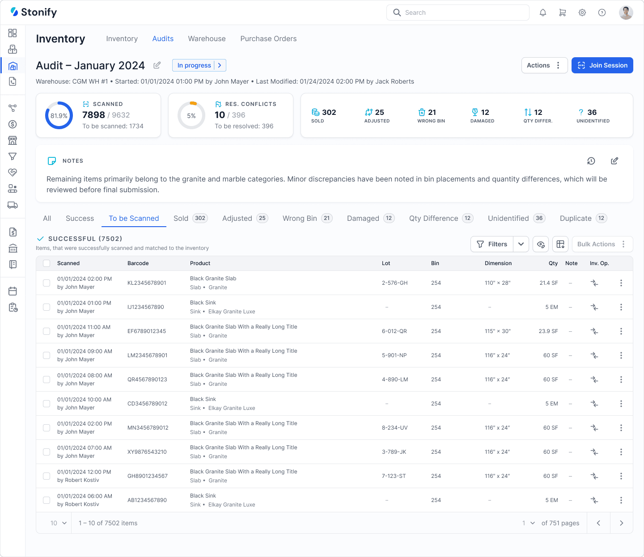Open the dollar coin sidebar icon

coord(13,124)
